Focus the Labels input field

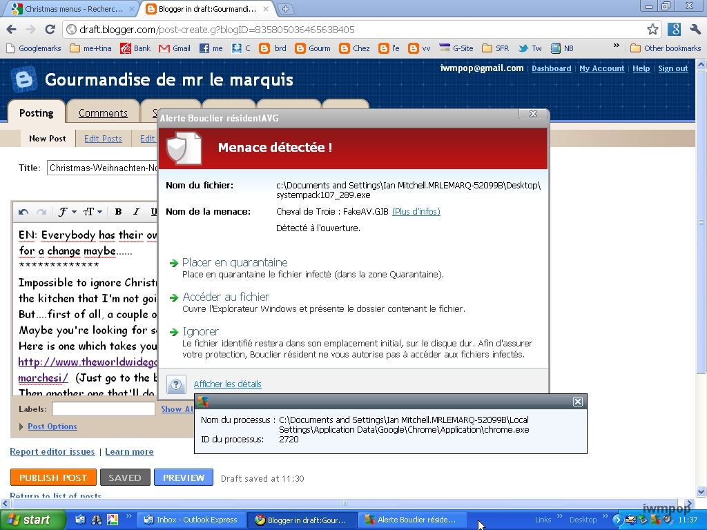click(104, 409)
